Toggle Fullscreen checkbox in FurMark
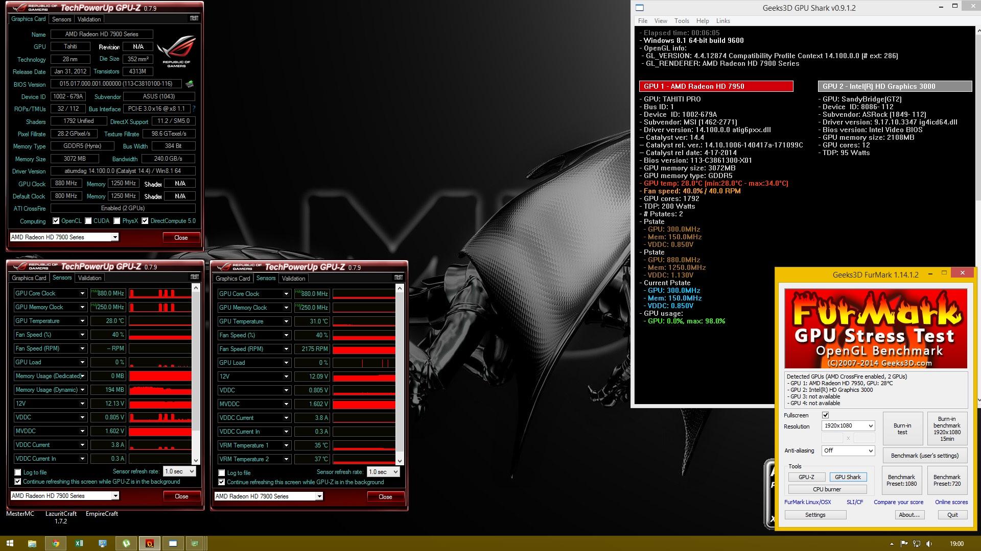This screenshot has height=551, width=981. pos(825,415)
